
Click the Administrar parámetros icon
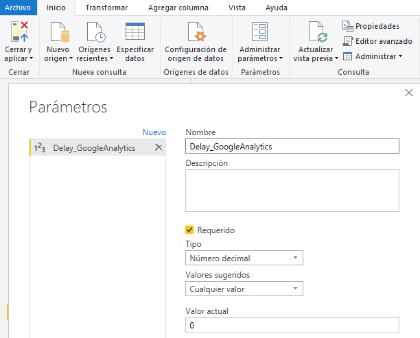(x=260, y=32)
